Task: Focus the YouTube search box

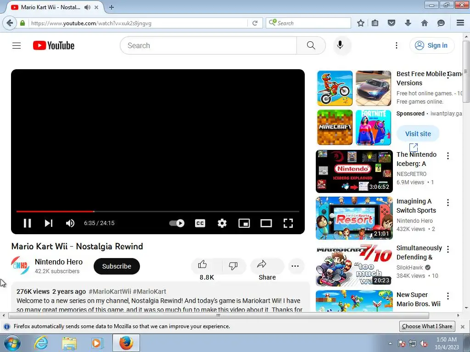Action: 208,45
